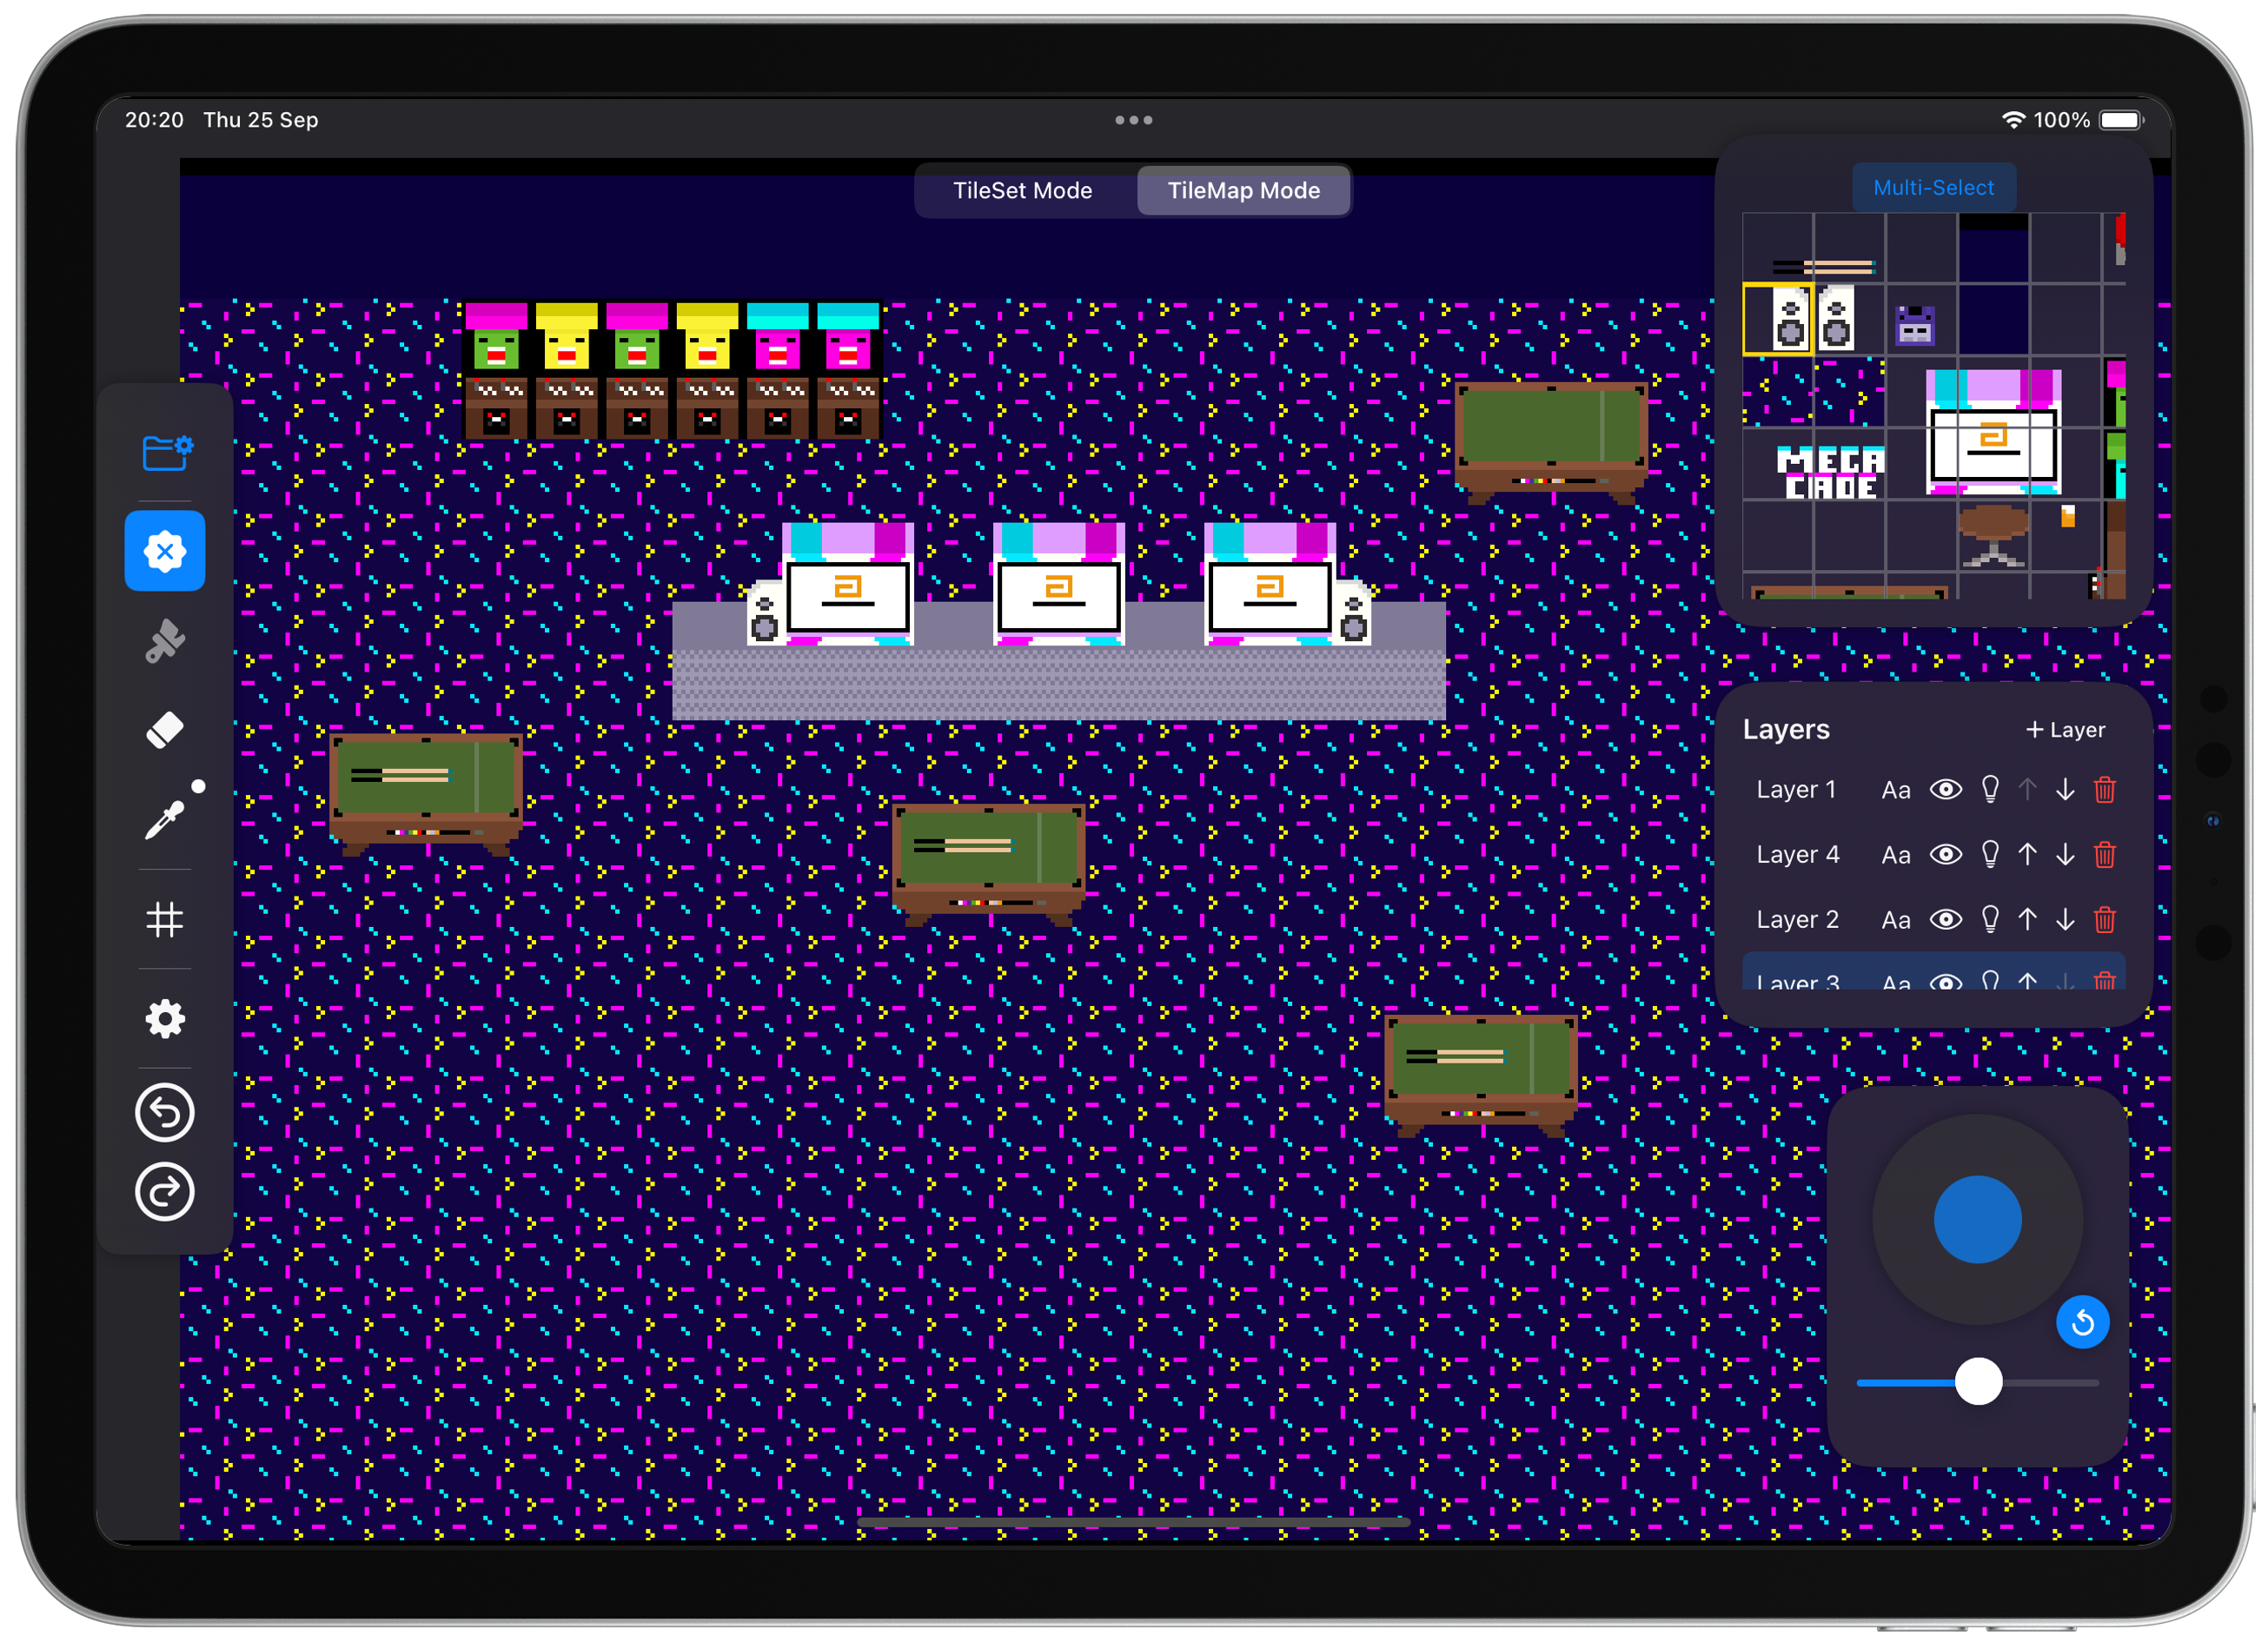Click the undo arrow button
The height and width of the screenshot is (1642, 2268).
pyautogui.click(x=165, y=1112)
